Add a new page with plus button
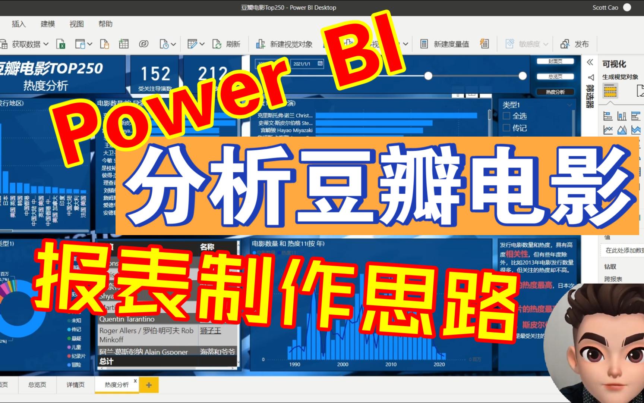This screenshot has height=403, width=644. pyautogui.click(x=149, y=385)
